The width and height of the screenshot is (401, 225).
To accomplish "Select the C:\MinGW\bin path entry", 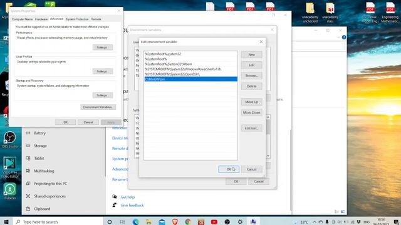I will pos(190,79).
